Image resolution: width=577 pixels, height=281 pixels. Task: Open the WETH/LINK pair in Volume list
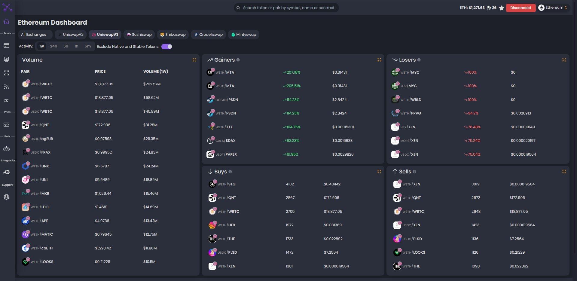[x=40, y=166]
